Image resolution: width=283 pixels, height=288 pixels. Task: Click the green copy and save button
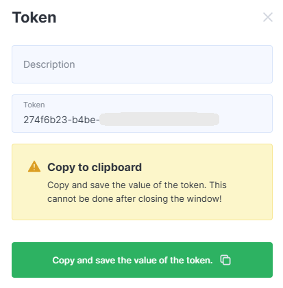(x=142, y=260)
